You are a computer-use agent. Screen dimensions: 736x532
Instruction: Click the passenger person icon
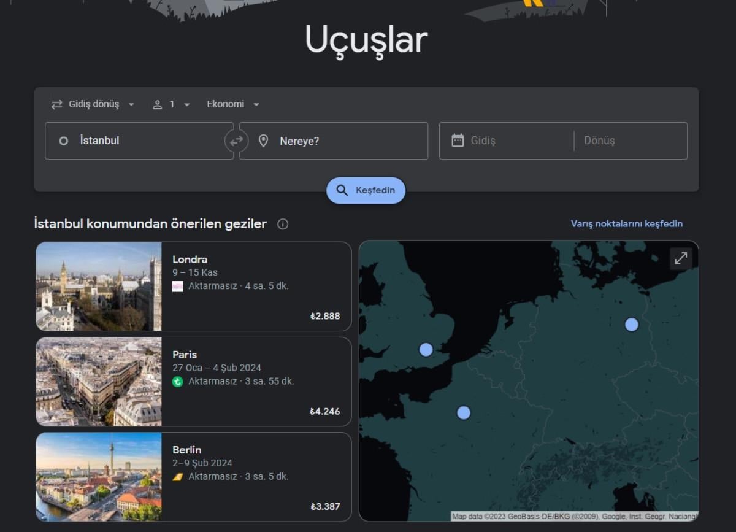pyautogui.click(x=158, y=104)
